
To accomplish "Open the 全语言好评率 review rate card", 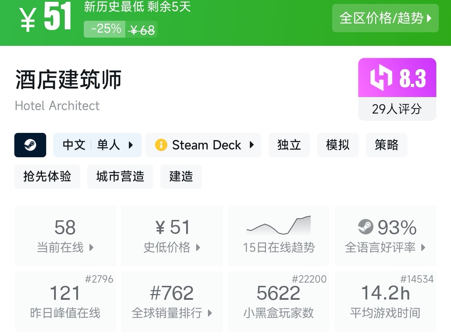I will click(x=385, y=236).
